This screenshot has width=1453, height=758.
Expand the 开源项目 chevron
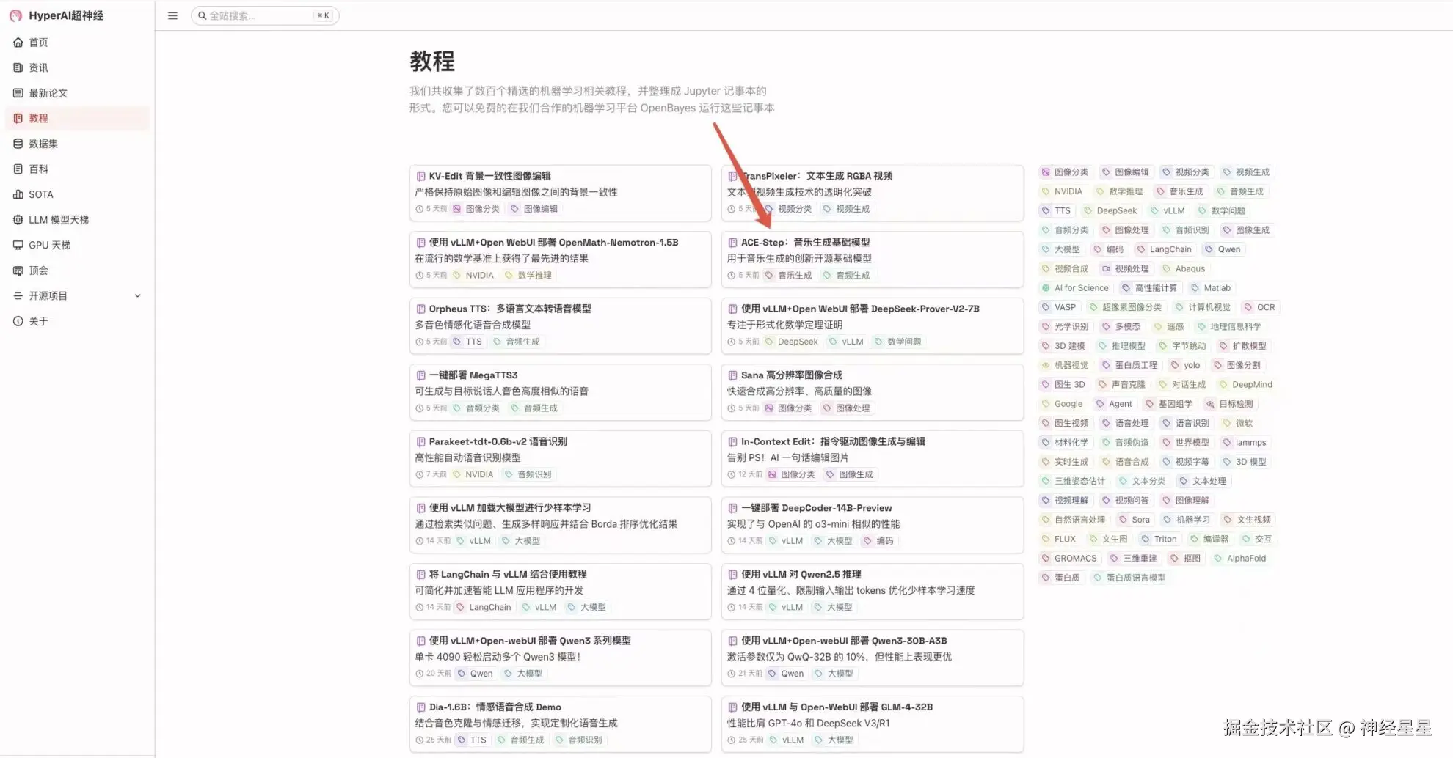137,295
